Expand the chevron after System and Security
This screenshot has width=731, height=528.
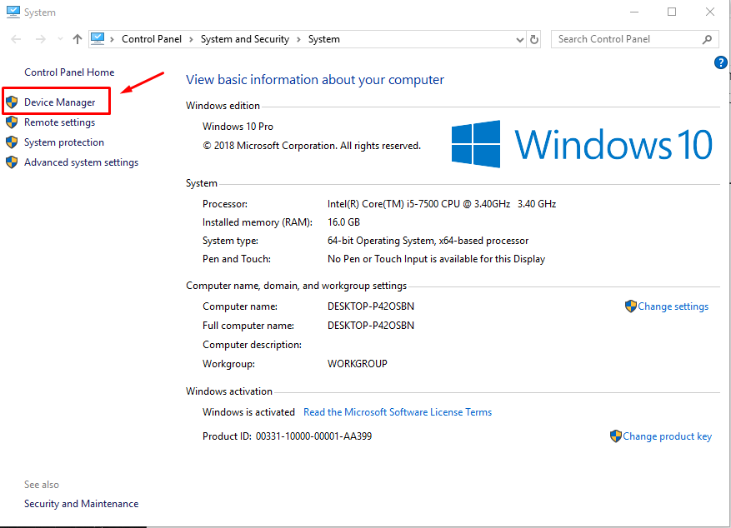pyautogui.click(x=299, y=40)
